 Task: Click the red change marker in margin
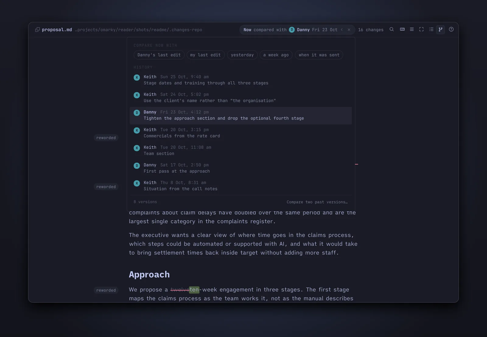tap(356, 164)
